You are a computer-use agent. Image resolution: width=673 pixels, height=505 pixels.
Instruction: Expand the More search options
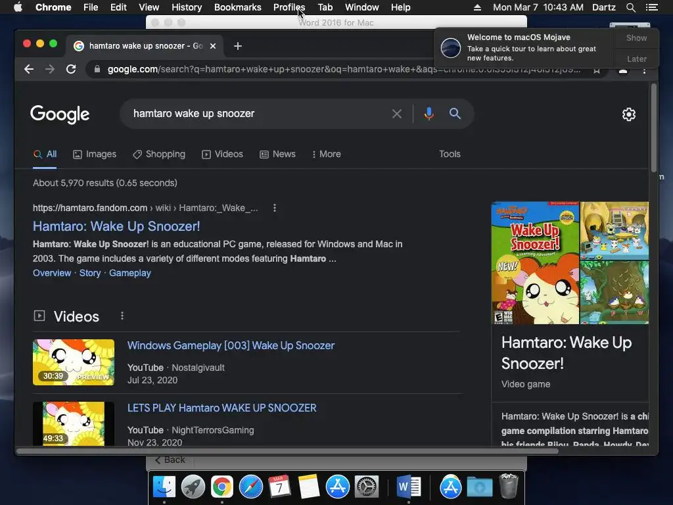click(x=327, y=154)
